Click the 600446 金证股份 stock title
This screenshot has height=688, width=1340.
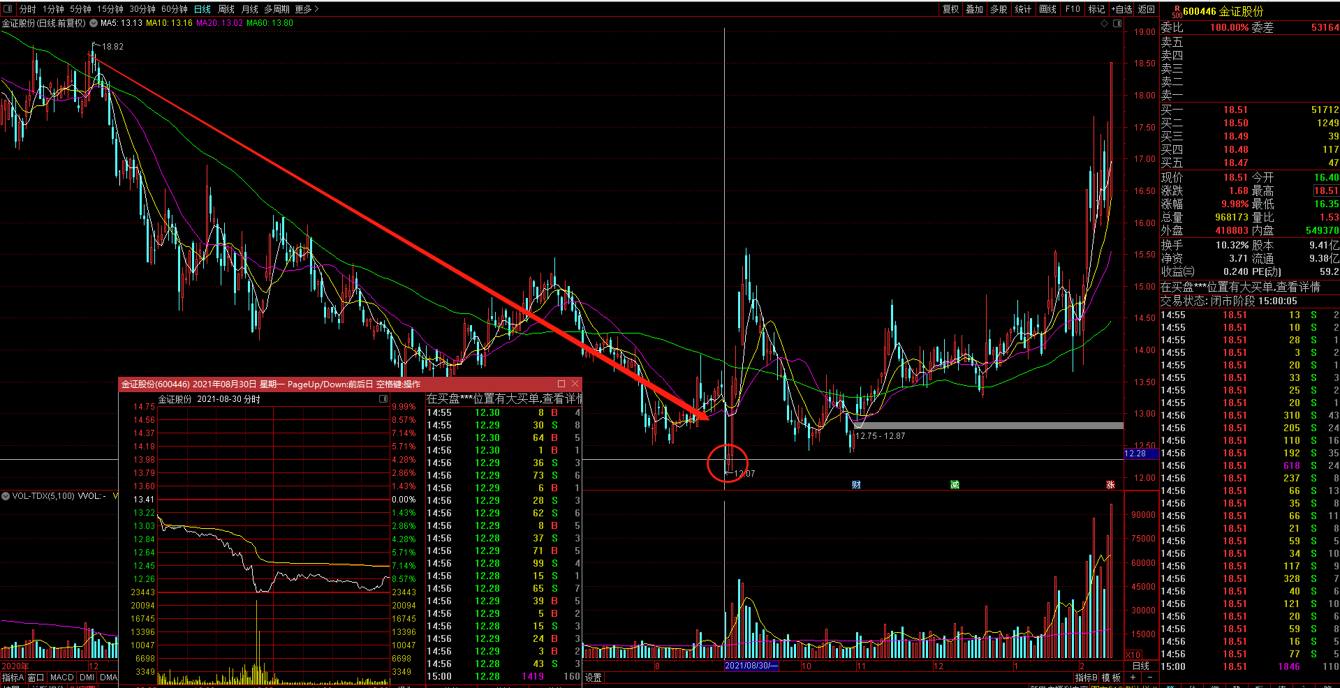tap(1223, 11)
